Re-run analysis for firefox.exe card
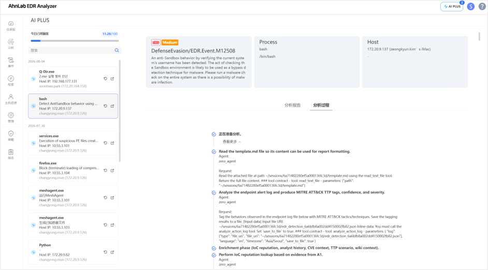488x270 pixels. [106, 170]
